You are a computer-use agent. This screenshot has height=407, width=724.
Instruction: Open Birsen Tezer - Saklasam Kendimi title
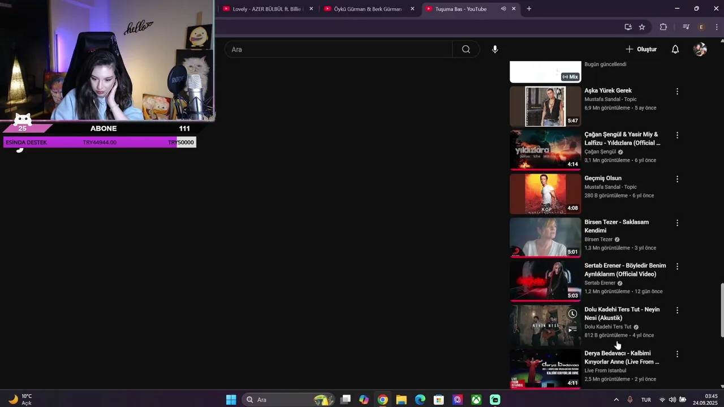tap(617, 226)
